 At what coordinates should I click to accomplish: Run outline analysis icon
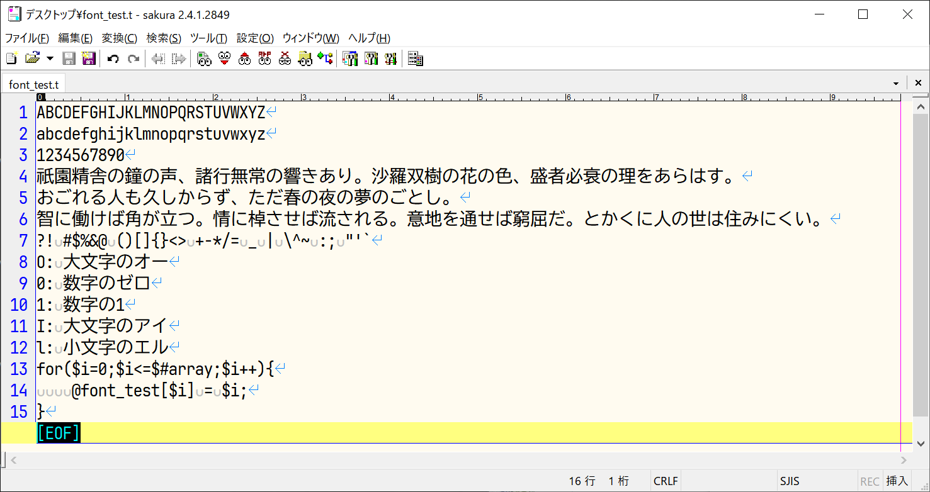[x=325, y=59]
